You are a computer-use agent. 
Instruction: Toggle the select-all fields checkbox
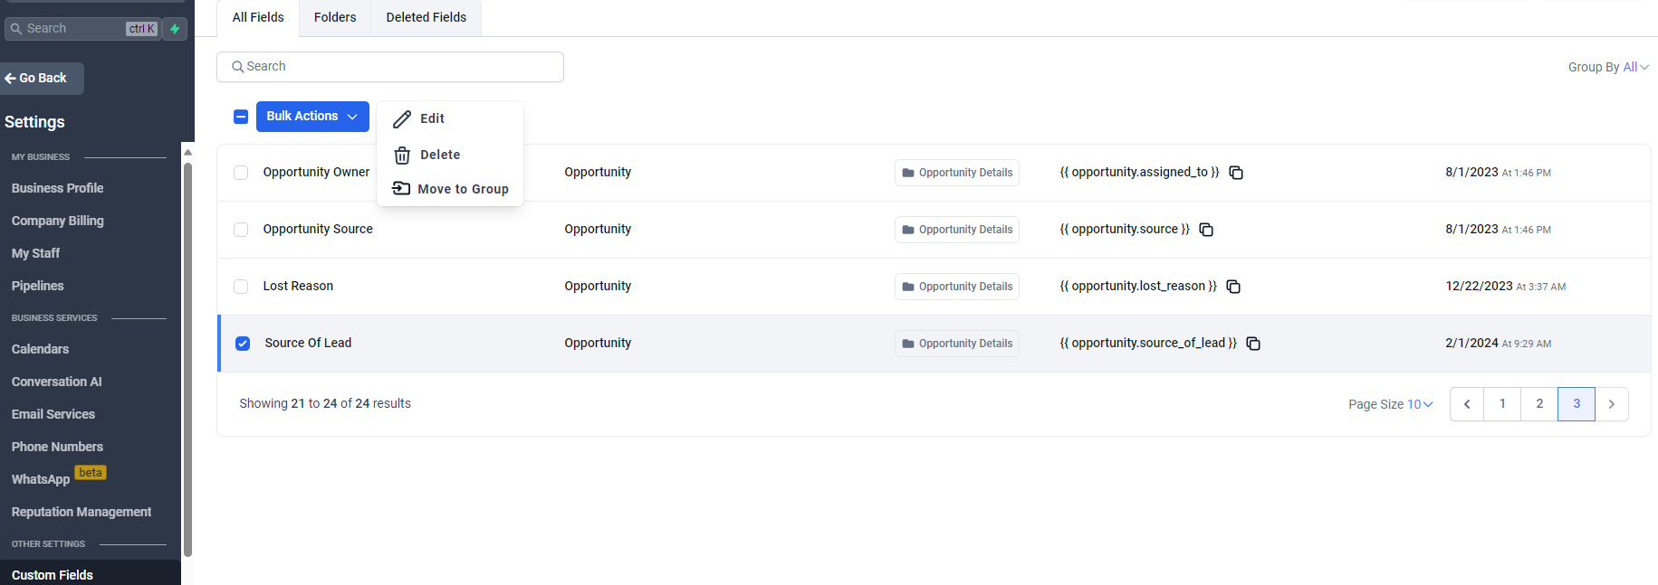pos(241,117)
